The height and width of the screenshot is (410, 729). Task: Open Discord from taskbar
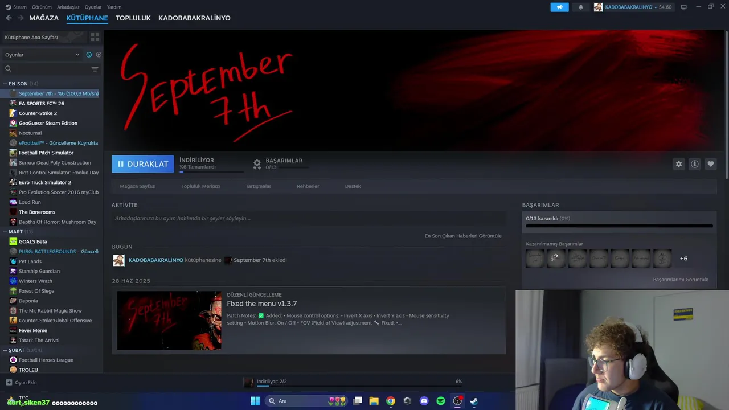point(424,401)
